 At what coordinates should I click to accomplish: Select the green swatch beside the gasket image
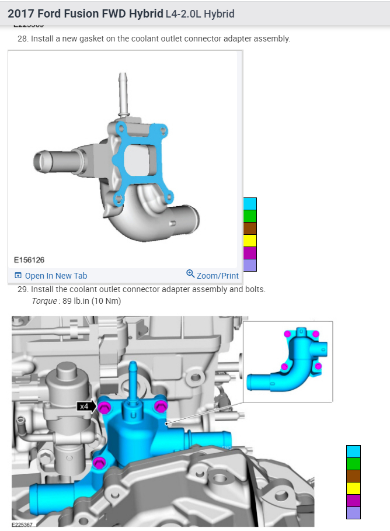(250, 216)
